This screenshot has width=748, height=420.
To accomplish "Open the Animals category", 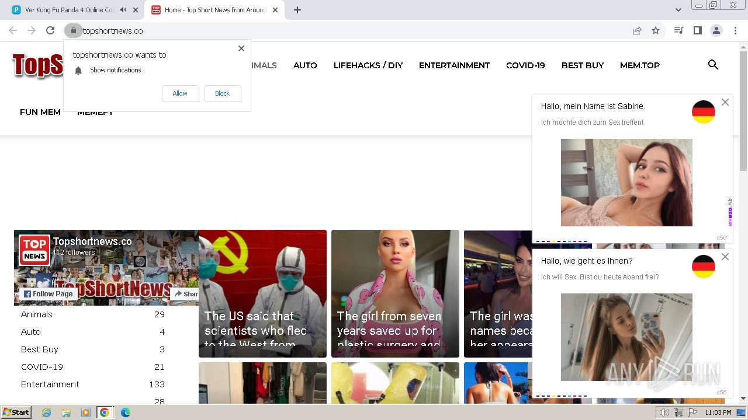I will click(37, 314).
